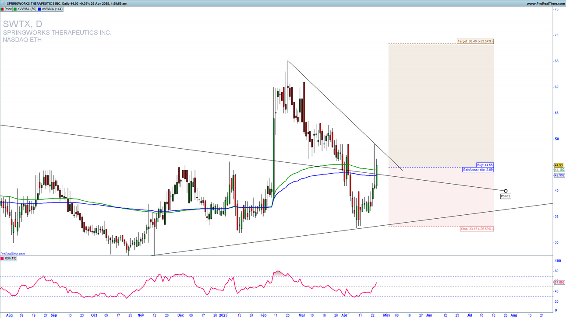Open the ProRealTime.com link at chart bottom-left
This screenshot has height=318, width=566.
(13, 254)
